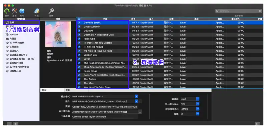
Task: Click the 高級 advanced codec settings field
Action: 105,107
